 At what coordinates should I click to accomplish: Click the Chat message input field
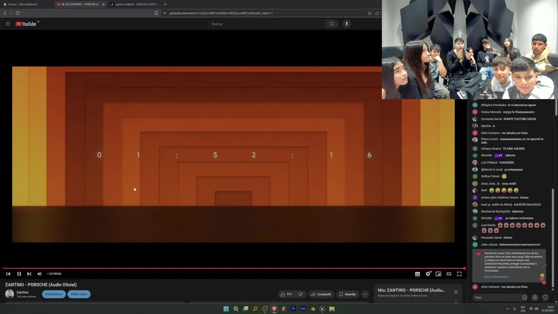pyautogui.click(x=497, y=297)
